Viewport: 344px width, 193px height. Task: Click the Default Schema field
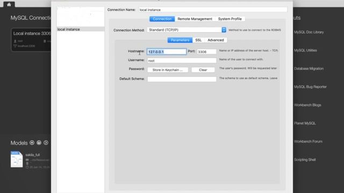pyautogui.click(x=182, y=79)
